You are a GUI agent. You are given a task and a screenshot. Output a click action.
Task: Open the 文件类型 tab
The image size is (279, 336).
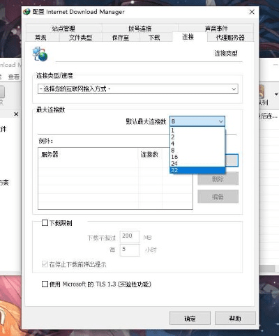tap(81, 38)
